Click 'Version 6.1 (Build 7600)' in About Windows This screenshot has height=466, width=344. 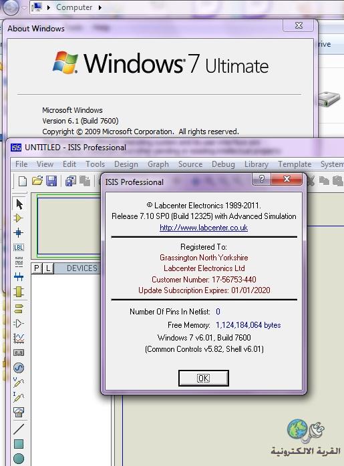80,121
